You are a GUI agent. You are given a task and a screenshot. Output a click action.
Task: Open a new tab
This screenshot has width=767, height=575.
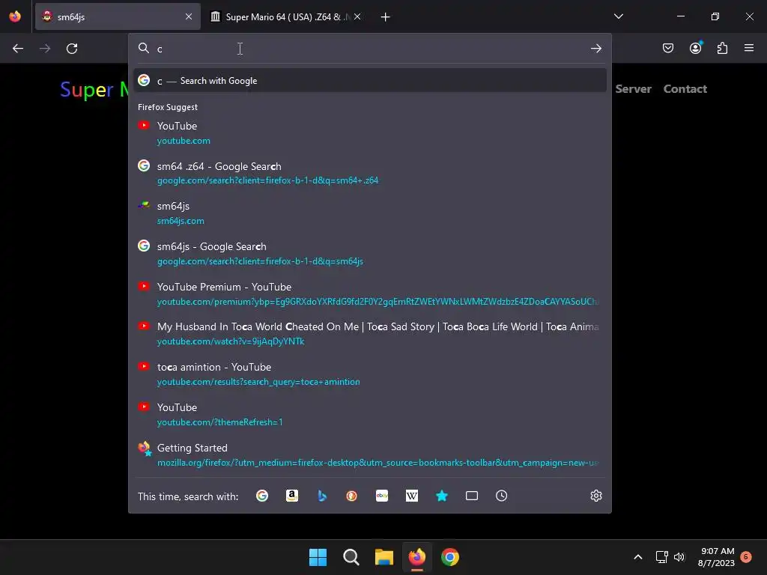click(386, 17)
